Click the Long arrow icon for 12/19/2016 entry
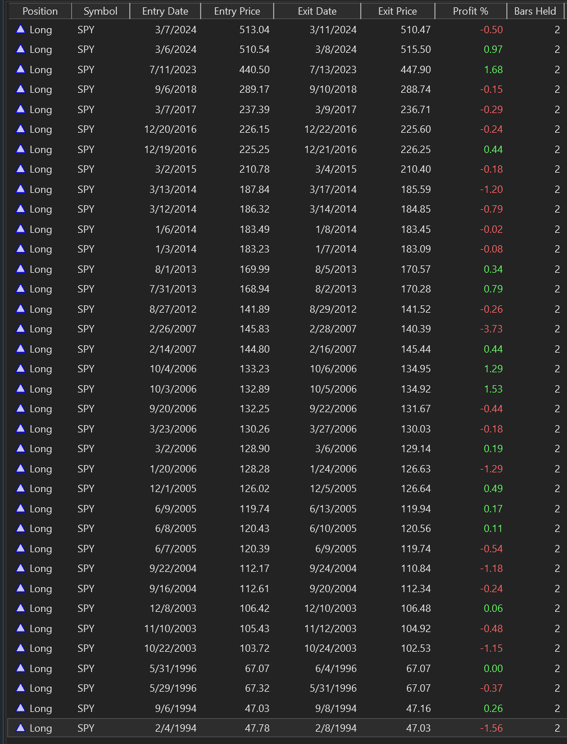 [21, 149]
